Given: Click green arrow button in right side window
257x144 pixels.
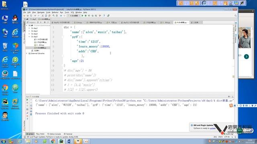Looking at the screenshot, I should (246, 57).
